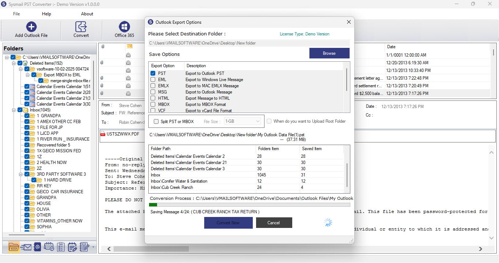499x263 pixels.
Task: Click the Deleted Items recycle bin icon
Action: [x=26, y=63]
